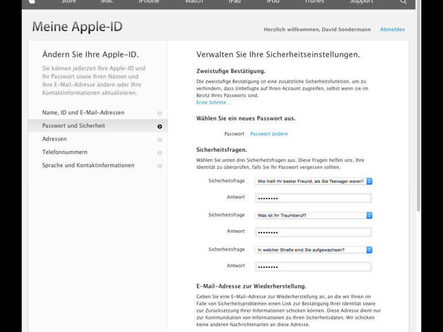443x332 pixels.
Task: Click the Antwort field below the best friend question
Action: click(314, 198)
